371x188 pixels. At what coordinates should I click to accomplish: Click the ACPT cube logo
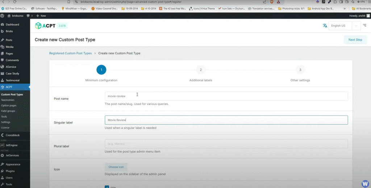pyautogui.click(x=38, y=26)
